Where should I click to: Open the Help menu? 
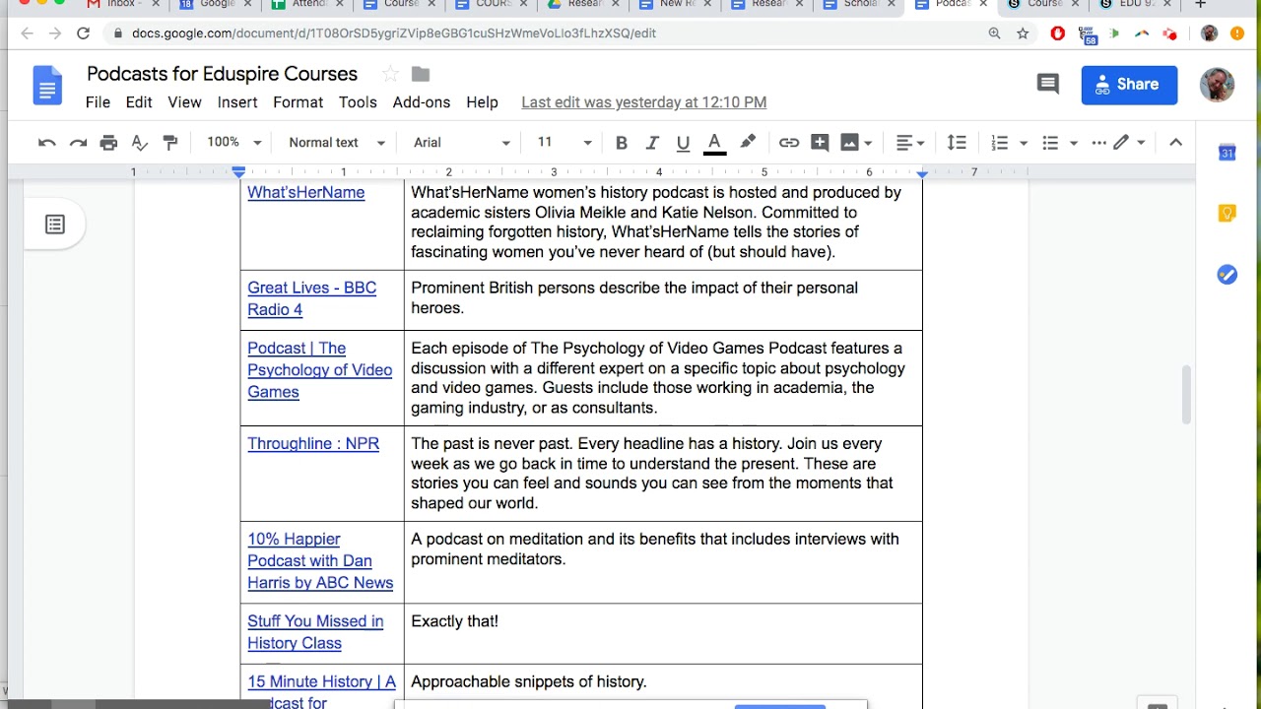pyautogui.click(x=482, y=102)
